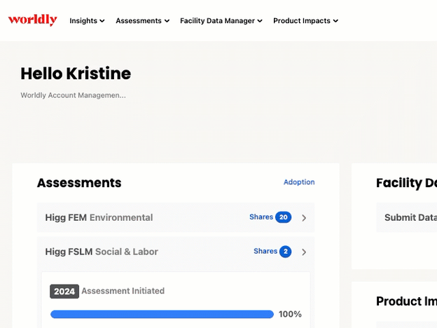Open the Insights menu
Image resolution: width=437 pixels, height=328 pixels.
(x=87, y=21)
